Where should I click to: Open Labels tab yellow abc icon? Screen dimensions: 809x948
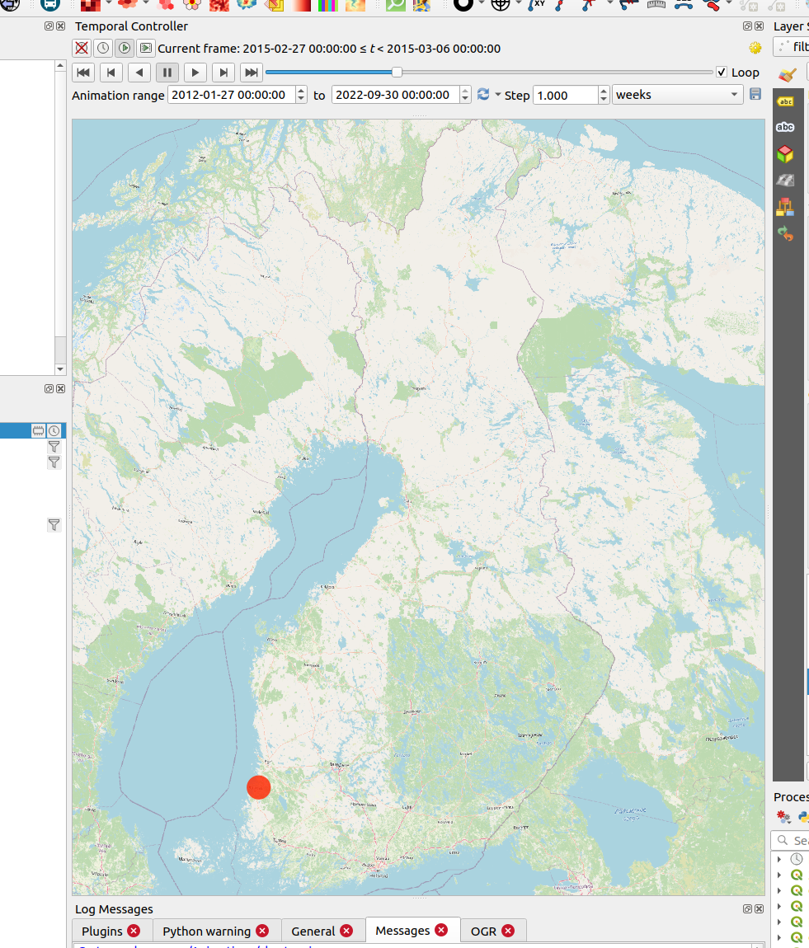[x=785, y=101]
